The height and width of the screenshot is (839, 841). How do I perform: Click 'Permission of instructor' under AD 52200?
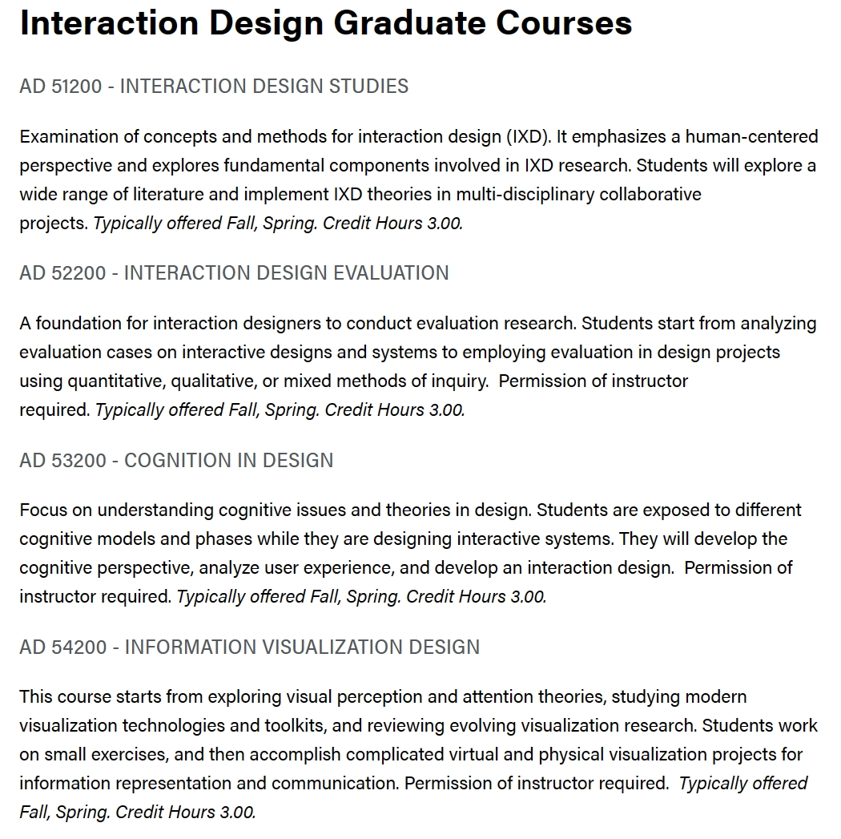pos(594,381)
